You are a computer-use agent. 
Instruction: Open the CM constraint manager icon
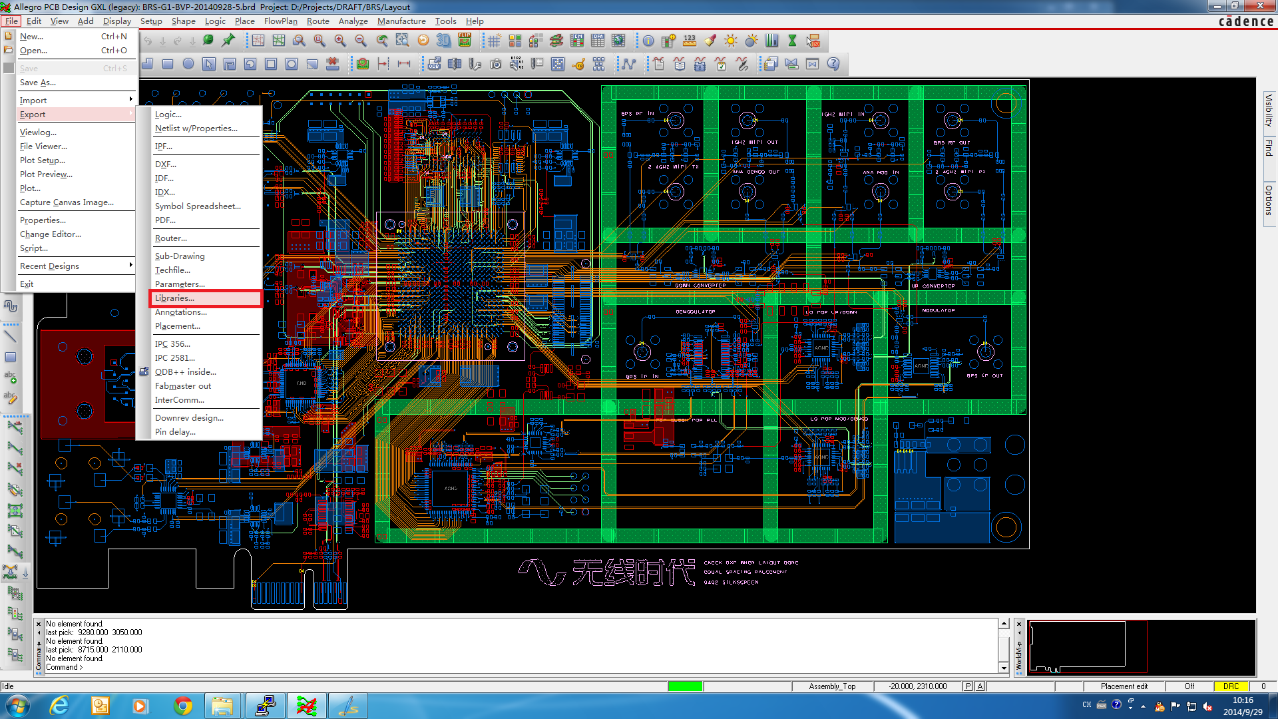tap(577, 41)
